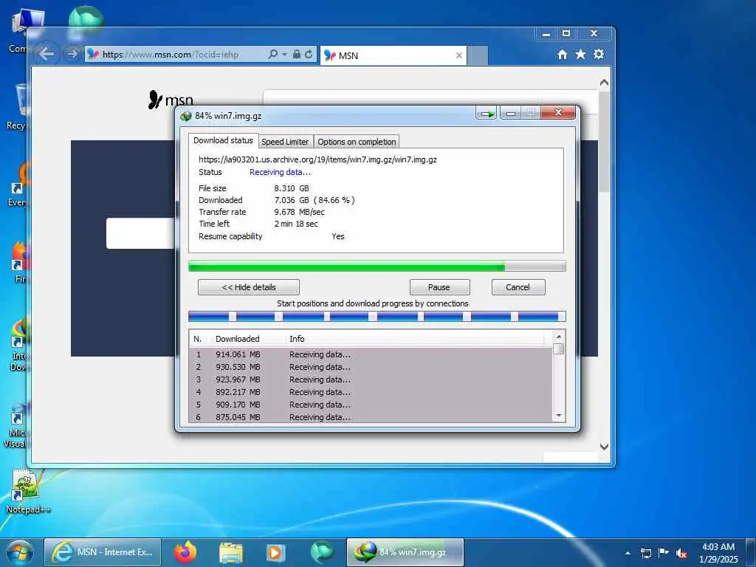Click the network tray icon
This screenshot has width=756, height=567.
click(645, 553)
